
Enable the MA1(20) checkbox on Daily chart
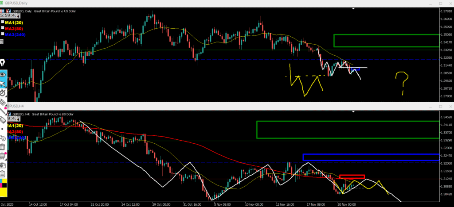pos(3,21)
